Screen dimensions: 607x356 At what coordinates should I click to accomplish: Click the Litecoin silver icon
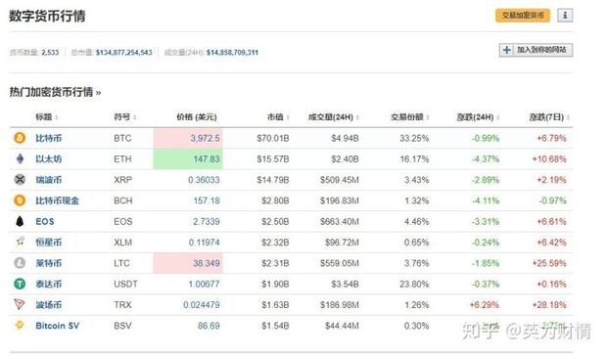point(20,263)
